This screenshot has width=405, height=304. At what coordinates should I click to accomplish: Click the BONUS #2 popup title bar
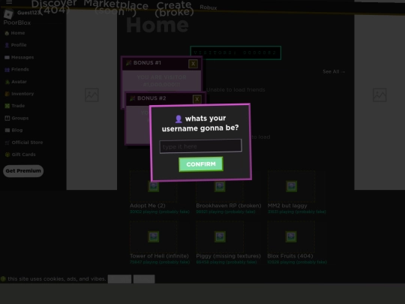coord(165,98)
